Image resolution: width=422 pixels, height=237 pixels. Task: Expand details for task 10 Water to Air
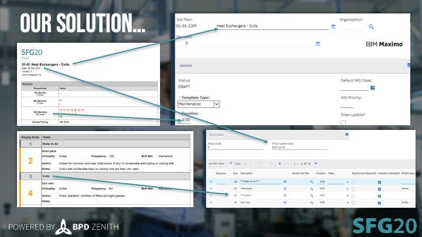pos(211,181)
